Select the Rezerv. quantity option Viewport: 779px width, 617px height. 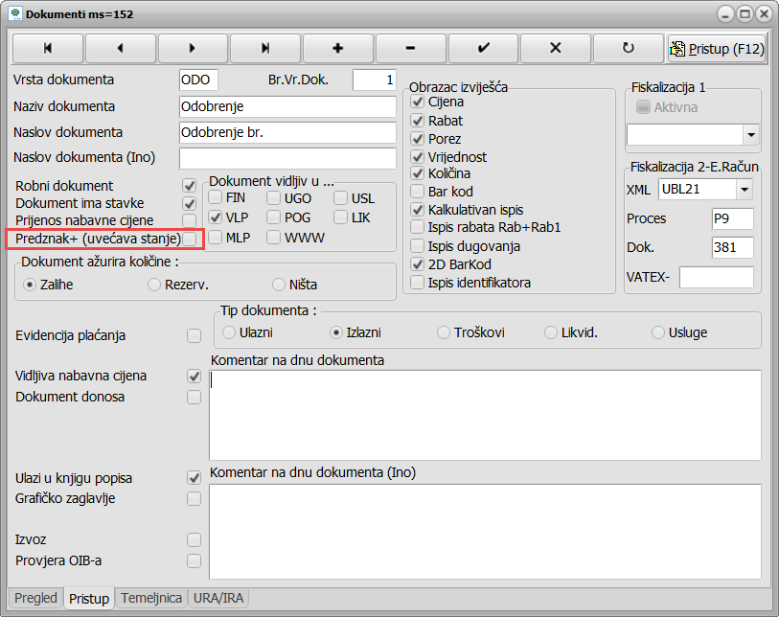[154, 285]
